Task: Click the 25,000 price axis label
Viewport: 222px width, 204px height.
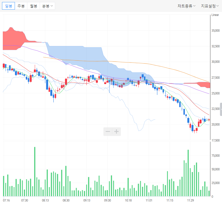Action: (x=215, y=93)
